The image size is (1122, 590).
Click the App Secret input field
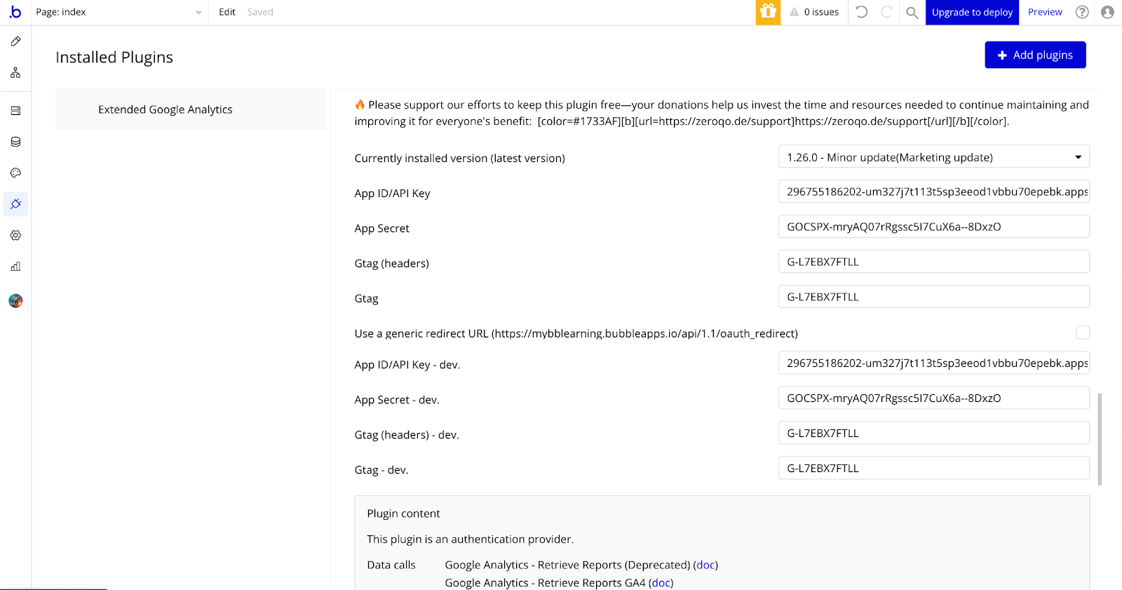[x=933, y=227]
